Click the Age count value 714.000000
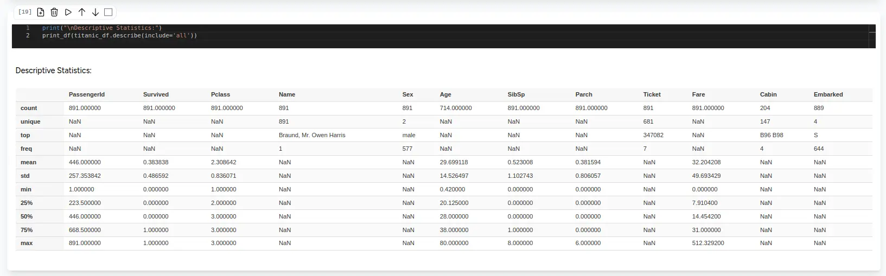The height and width of the screenshot is (276, 886). (456, 108)
